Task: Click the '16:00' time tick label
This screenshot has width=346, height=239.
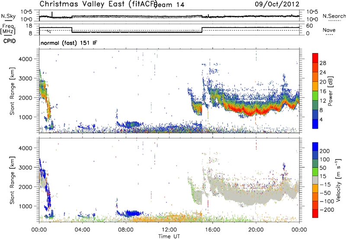Action: click(212, 230)
